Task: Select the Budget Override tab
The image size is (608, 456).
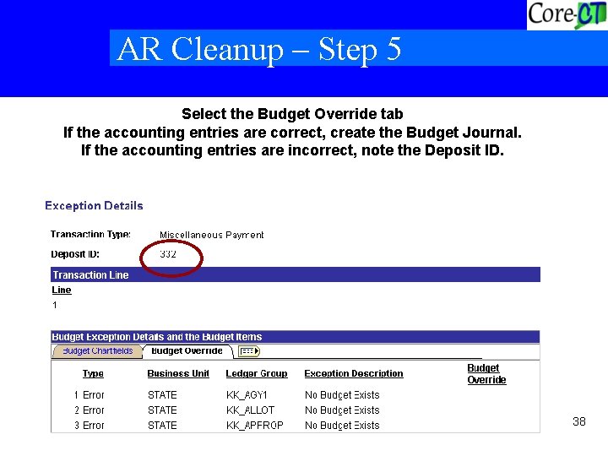Action: (x=187, y=351)
